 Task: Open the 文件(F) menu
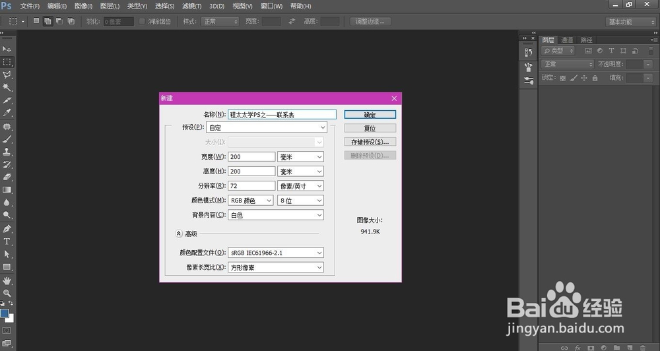(30, 6)
